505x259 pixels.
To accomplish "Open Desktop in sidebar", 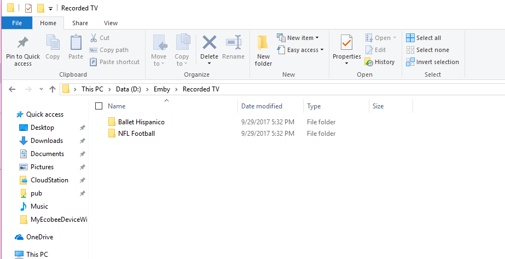I will pyautogui.click(x=42, y=128).
